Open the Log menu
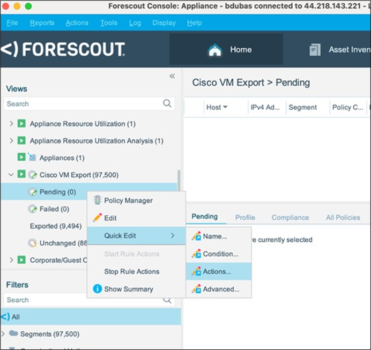Screen dimensions: 371x350 click(135, 23)
